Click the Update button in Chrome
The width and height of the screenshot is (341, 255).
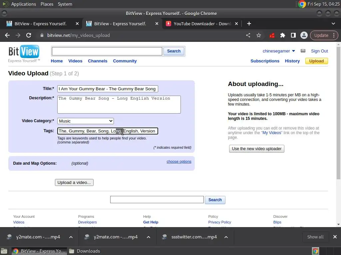click(321, 35)
